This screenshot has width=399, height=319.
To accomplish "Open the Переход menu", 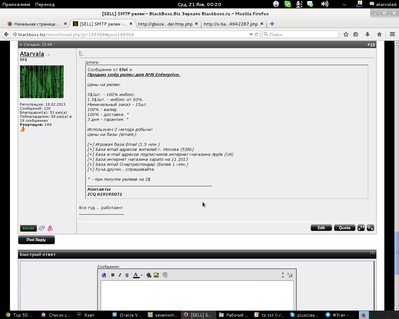I will (45, 4).
